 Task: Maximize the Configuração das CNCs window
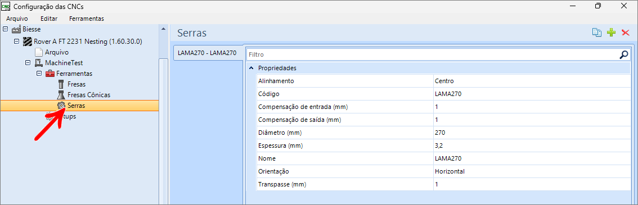597,6
